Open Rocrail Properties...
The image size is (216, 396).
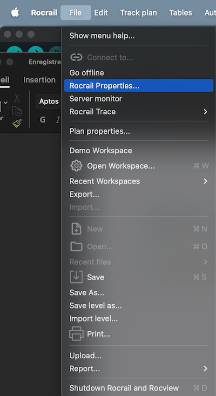coord(139,86)
